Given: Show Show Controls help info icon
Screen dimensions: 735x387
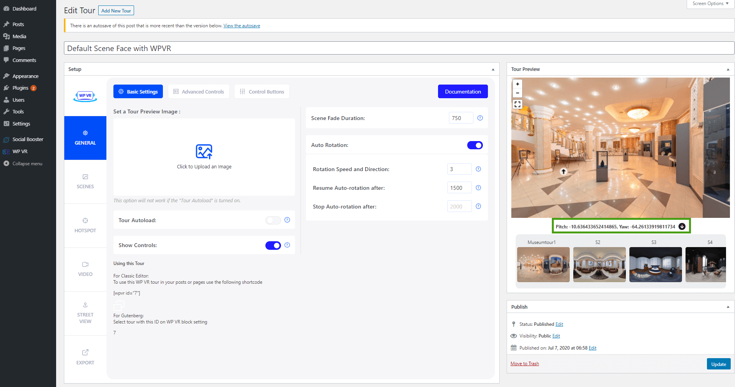Looking at the screenshot, I should pyautogui.click(x=287, y=245).
